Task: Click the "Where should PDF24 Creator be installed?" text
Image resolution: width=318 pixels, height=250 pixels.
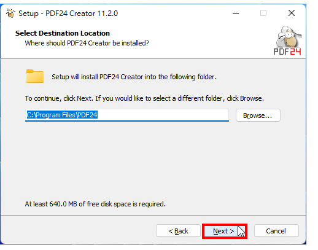Action: click(87, 43)
